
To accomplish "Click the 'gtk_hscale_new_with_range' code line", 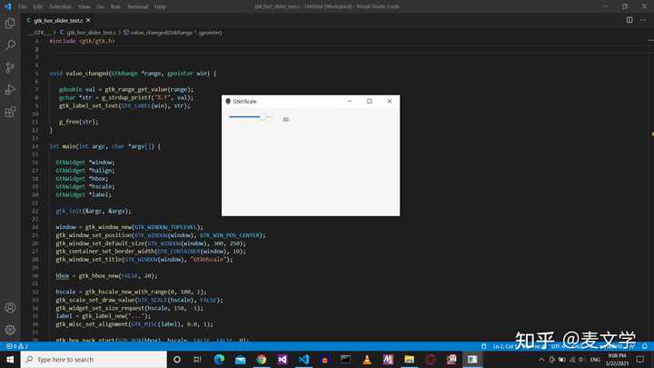I will [x=131, y=292].
